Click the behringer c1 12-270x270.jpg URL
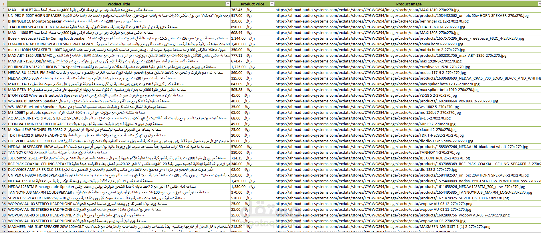541x233 pixels. pos(372,21)
